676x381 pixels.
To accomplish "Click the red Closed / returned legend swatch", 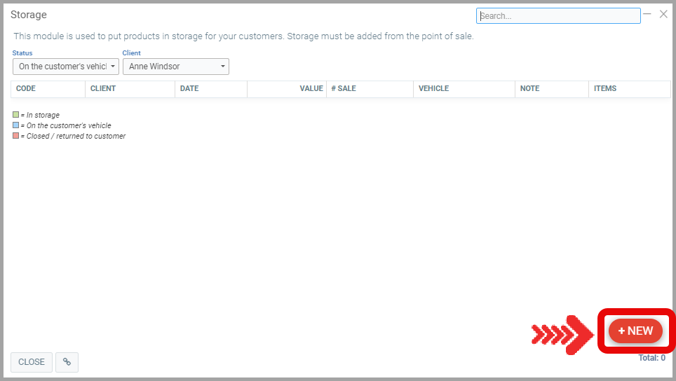I will pos(15,136).
